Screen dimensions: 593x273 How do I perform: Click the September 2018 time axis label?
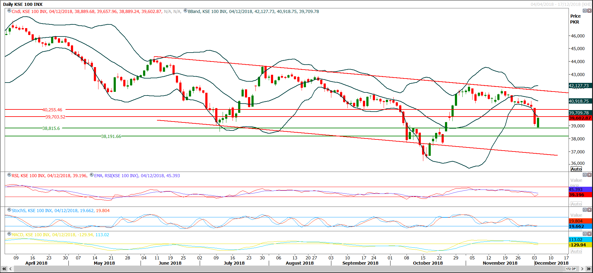[360, 263]
